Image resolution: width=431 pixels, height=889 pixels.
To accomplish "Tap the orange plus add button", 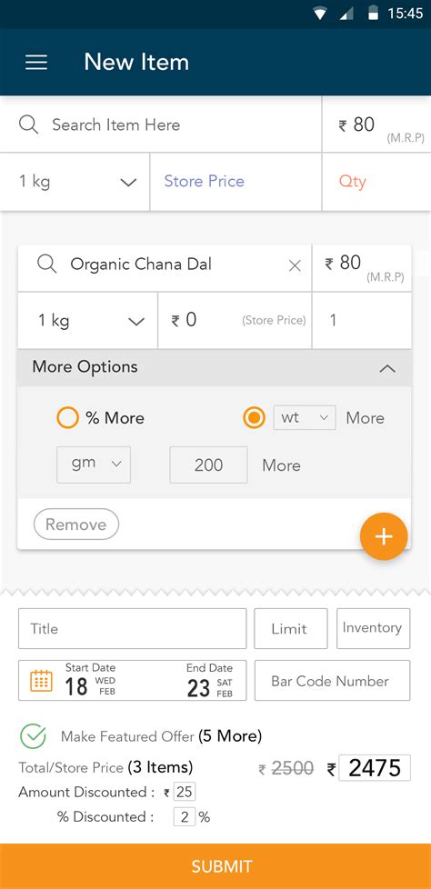I will [384, 536].
